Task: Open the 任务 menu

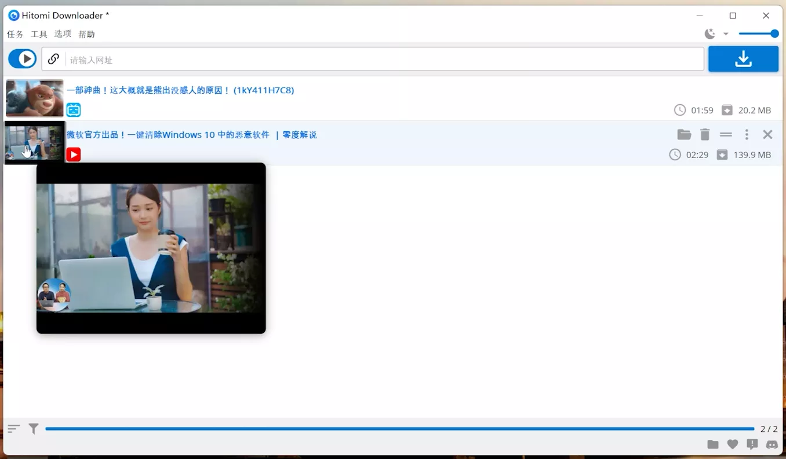Action: coord(15,34)
